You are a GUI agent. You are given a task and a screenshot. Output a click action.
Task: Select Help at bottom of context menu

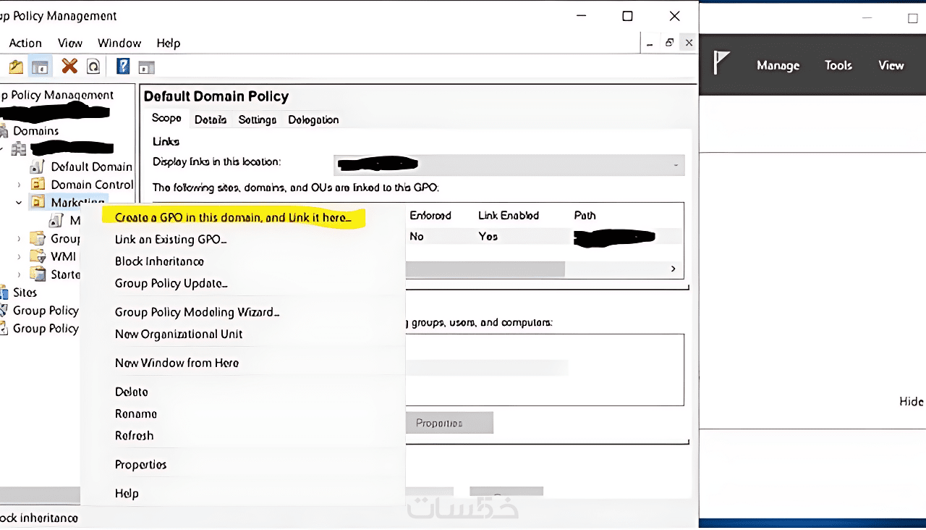127,493
